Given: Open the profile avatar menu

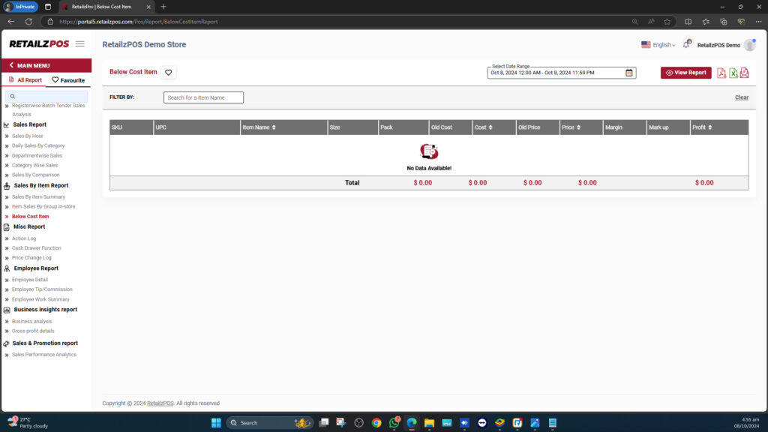Looking at the screenshot, I should (749, 45).
